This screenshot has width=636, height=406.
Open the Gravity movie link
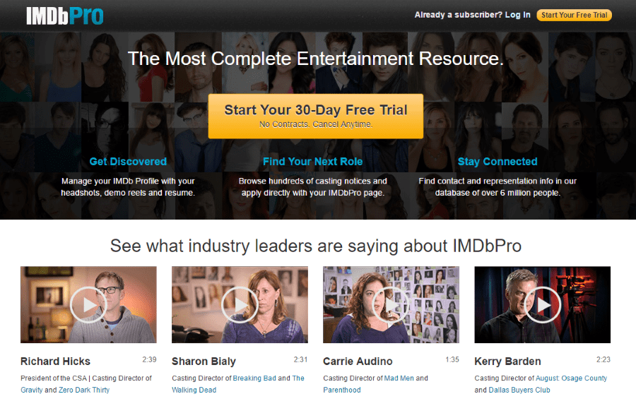pyautogui.click(x=32, y=390)
